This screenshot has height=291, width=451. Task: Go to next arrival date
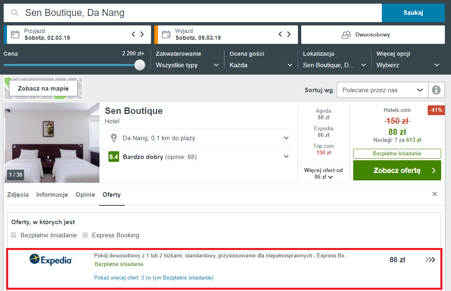142,34
